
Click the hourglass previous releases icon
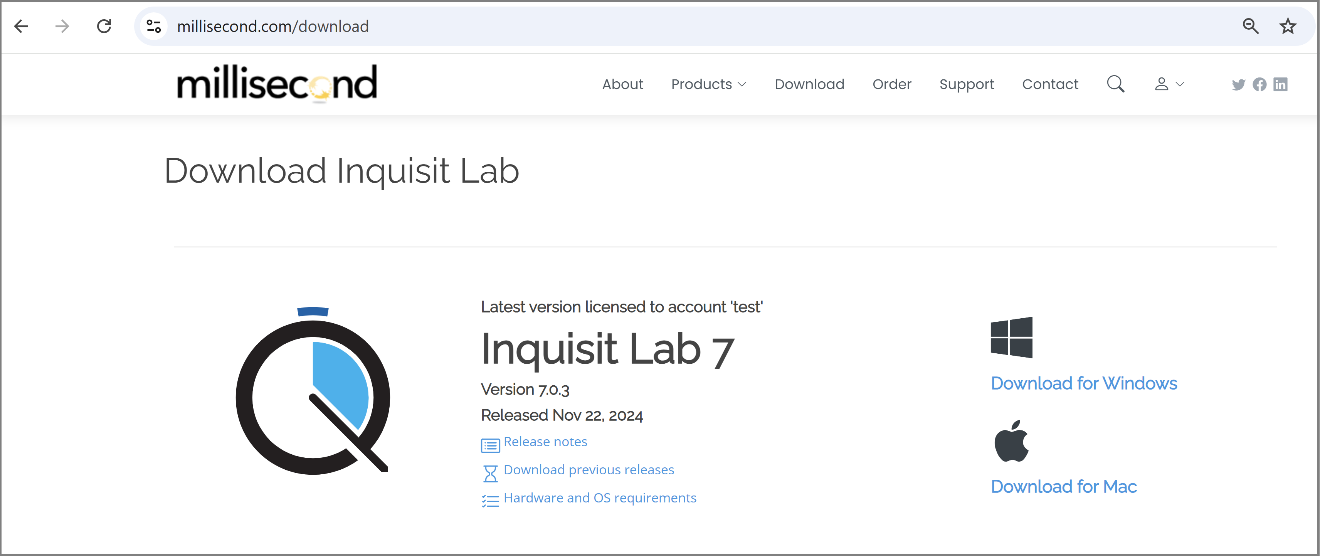click(x=490, y=474)
